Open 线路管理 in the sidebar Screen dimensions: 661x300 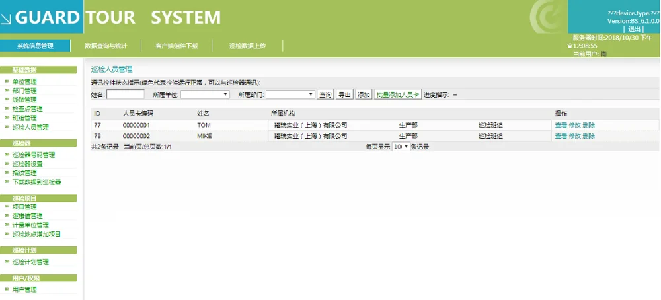[24, 100]
